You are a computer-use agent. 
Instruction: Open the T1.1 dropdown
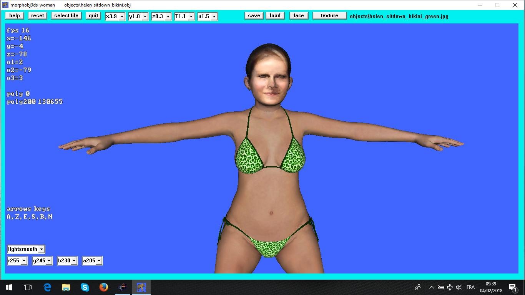pyautogui.click(x=184, y=16)
